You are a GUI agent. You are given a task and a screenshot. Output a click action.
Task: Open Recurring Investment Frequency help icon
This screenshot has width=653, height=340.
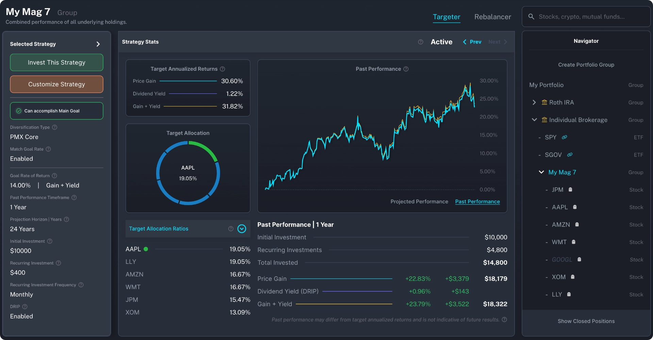point(81,285)
